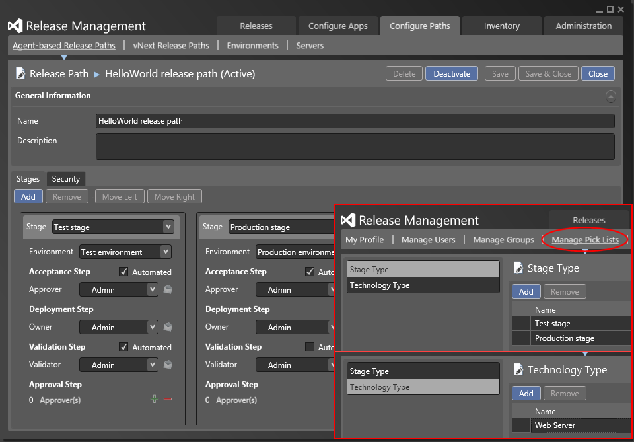Viewport: 634px width, 442px height.
Task: Open Manage Groups in inset window
Action: pos(503,239)
